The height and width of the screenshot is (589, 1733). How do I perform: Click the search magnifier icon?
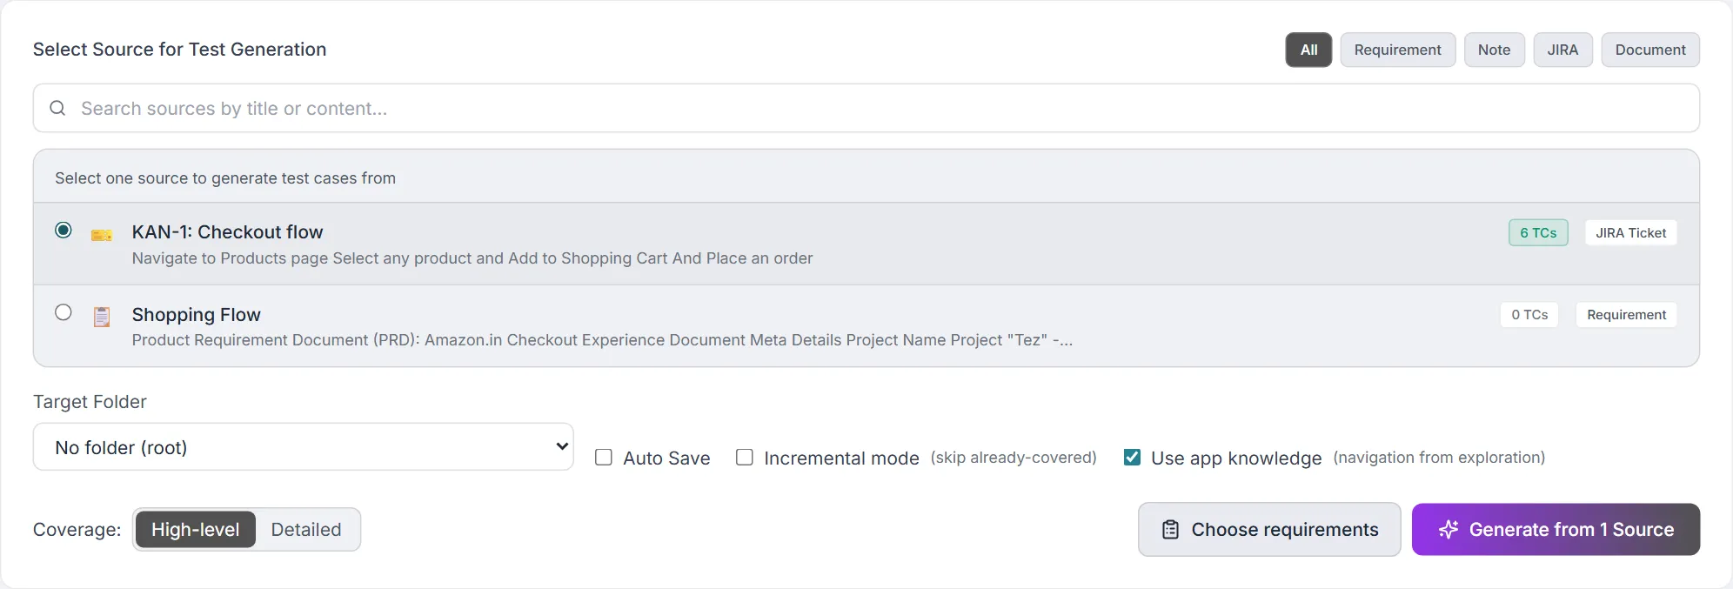(x=57, y=108)
